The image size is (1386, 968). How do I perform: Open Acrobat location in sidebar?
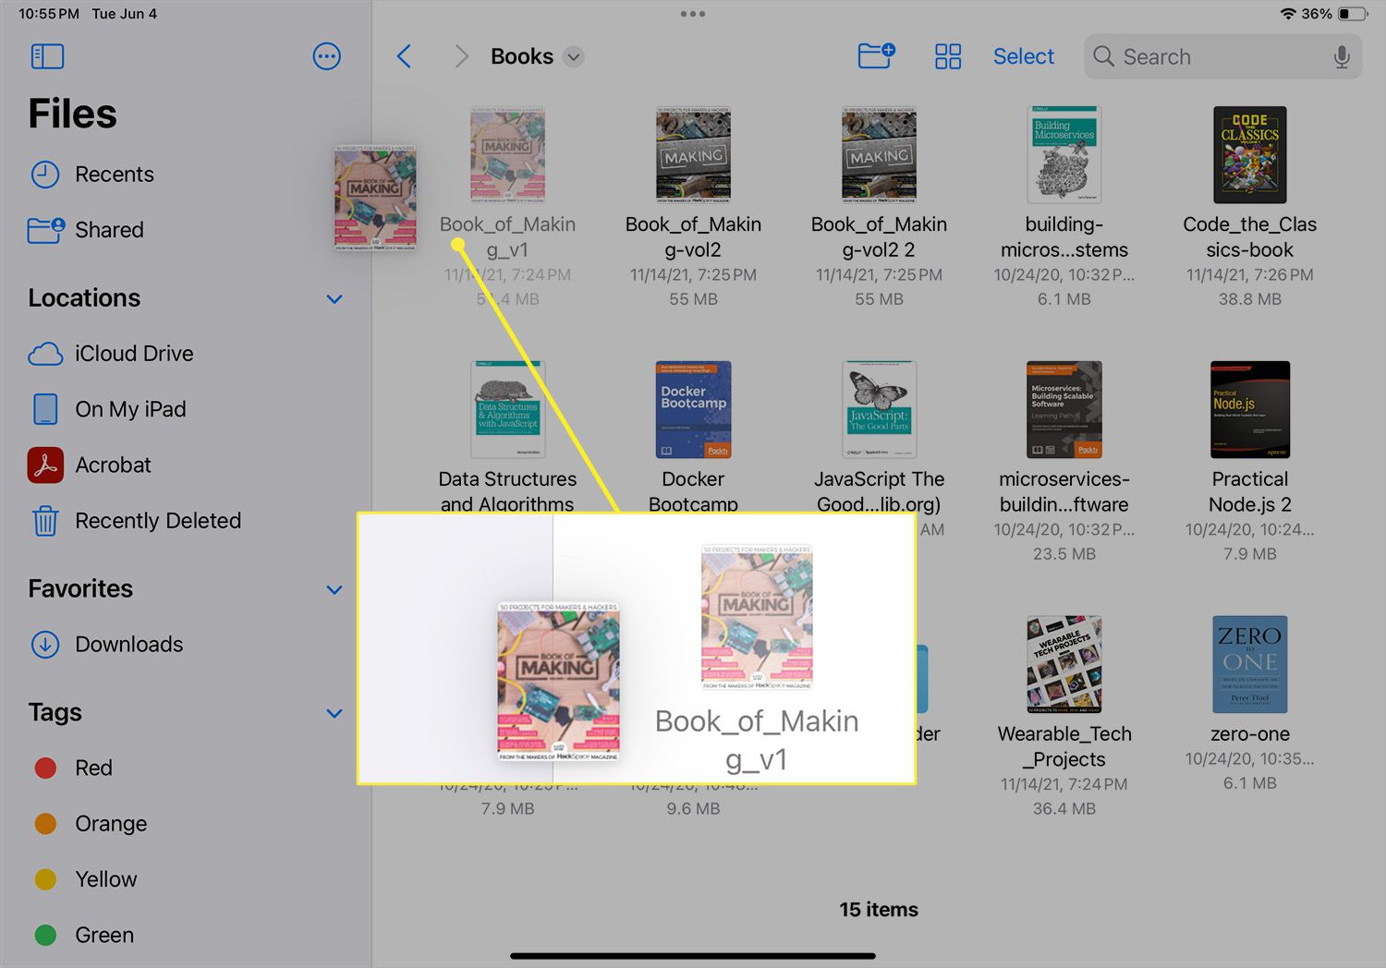coord(112,465)
